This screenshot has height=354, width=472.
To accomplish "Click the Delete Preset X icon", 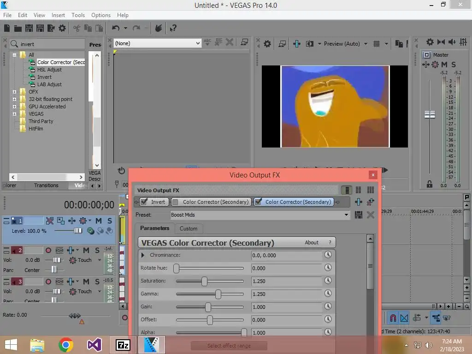I will pos(371,215).
